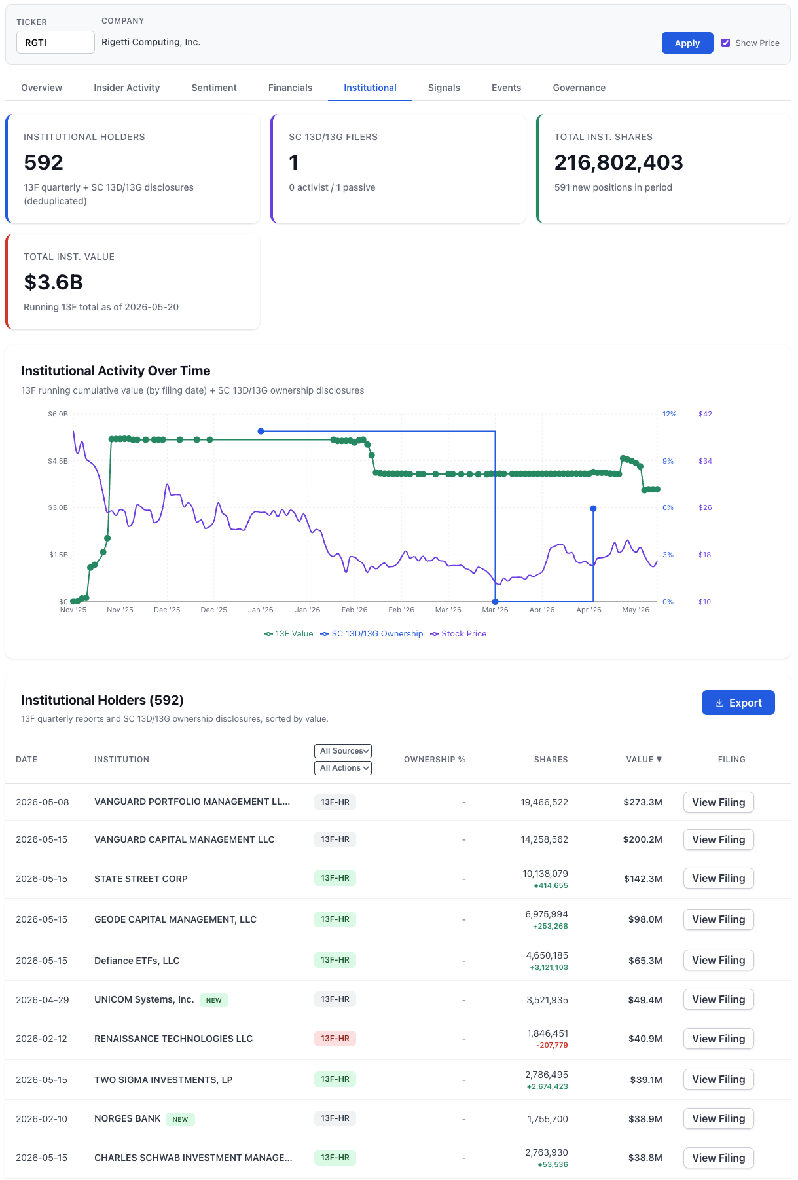Select the Financials tab

point(291,88)
